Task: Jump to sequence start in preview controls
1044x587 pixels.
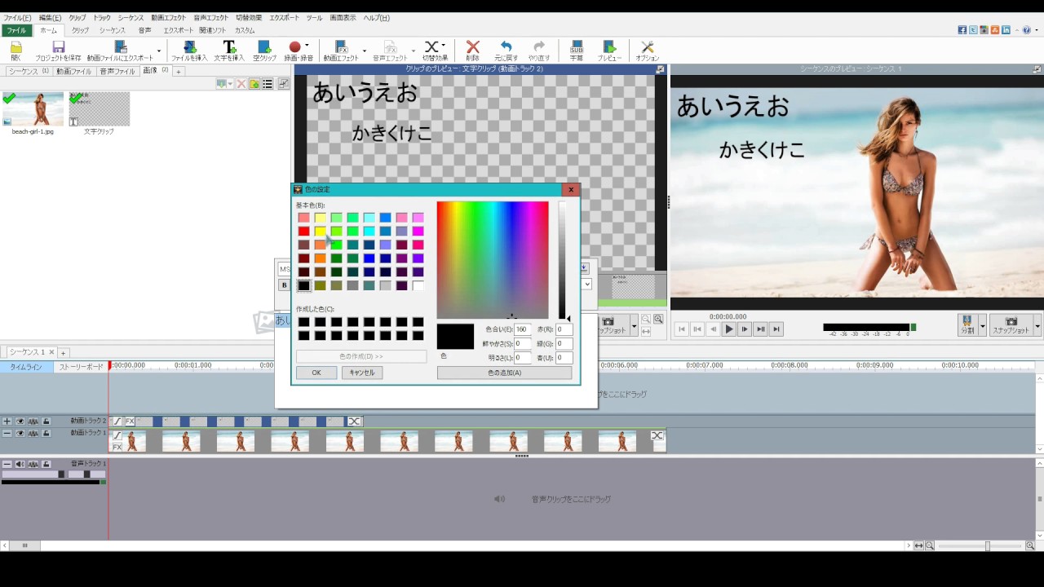Action: click(682, 329)
